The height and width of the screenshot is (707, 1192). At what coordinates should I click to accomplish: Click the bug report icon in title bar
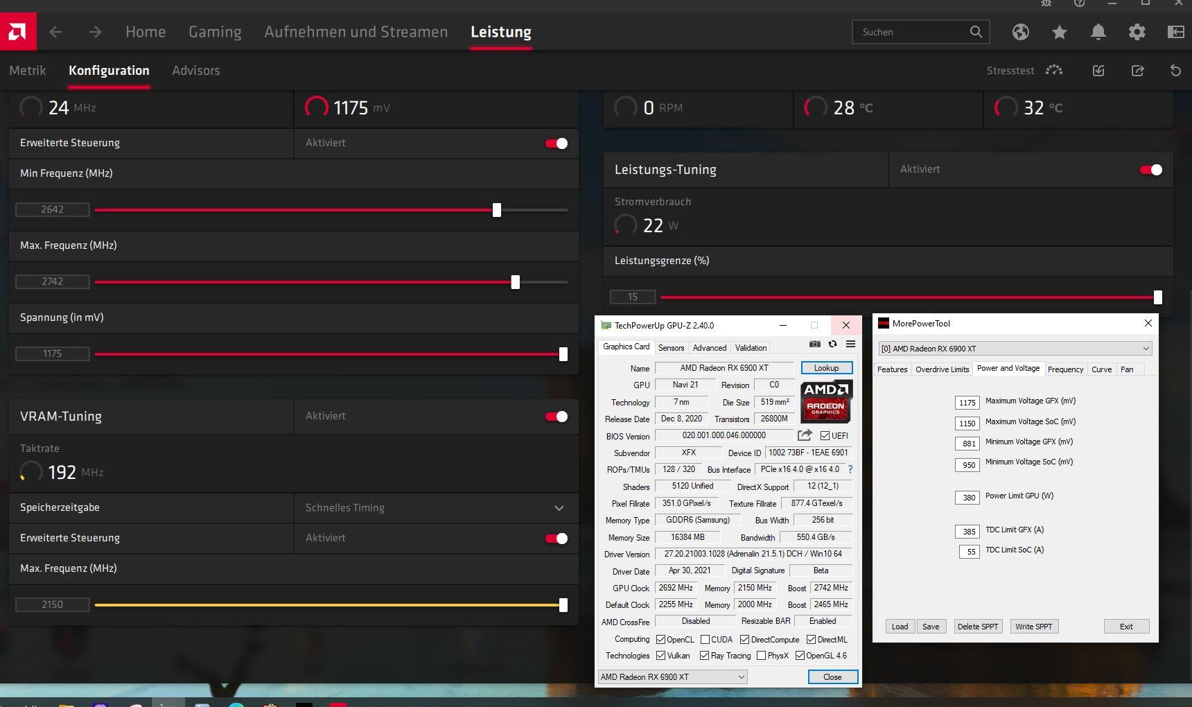coord(1046,3)
